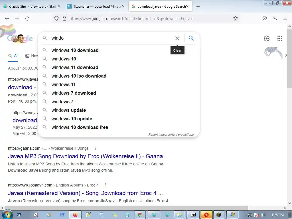Choose suggestion windows 10 iso download
Image resolution: width=292 pixels, height=219 pixels.
(x=119, y=76)
